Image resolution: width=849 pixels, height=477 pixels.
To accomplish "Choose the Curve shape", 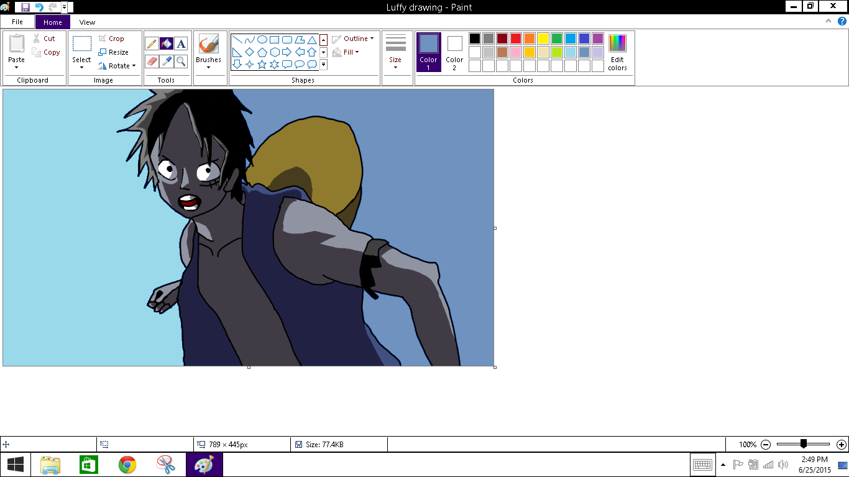I will coord(250,40).
